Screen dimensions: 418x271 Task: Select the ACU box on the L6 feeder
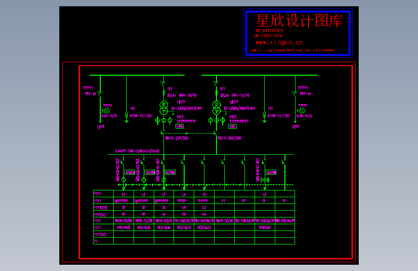pyautogui.click(x=271, y=172)
